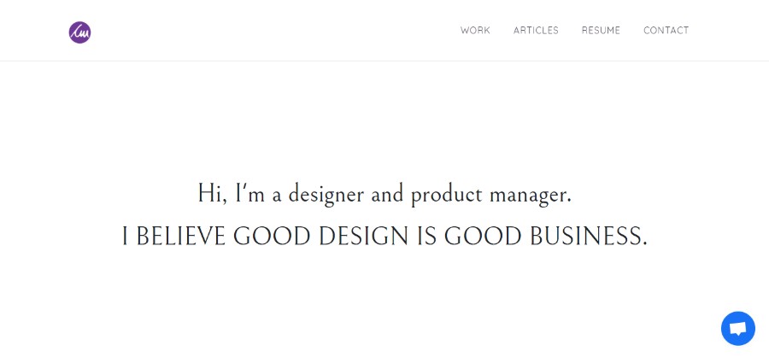
Task: Click the white script mark inside logo
Action: coord(79,32)
